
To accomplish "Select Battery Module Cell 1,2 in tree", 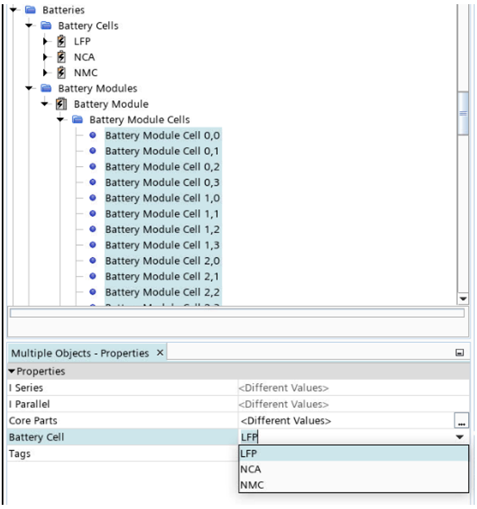I will click(162, 229).
